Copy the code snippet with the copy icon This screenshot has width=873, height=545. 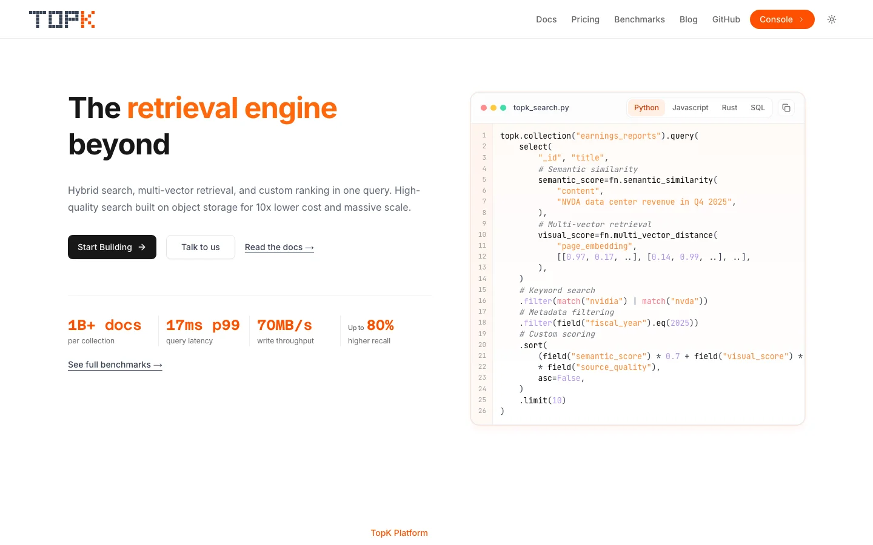[786, 108]
